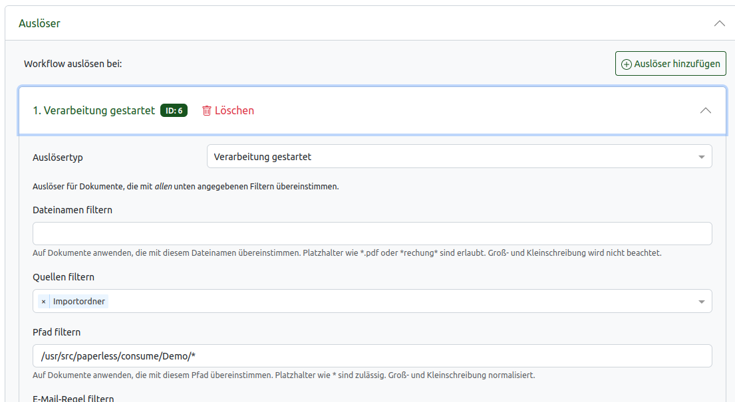
Task: Remove the Importordner tag via its × icon
Action: point(43,301)
